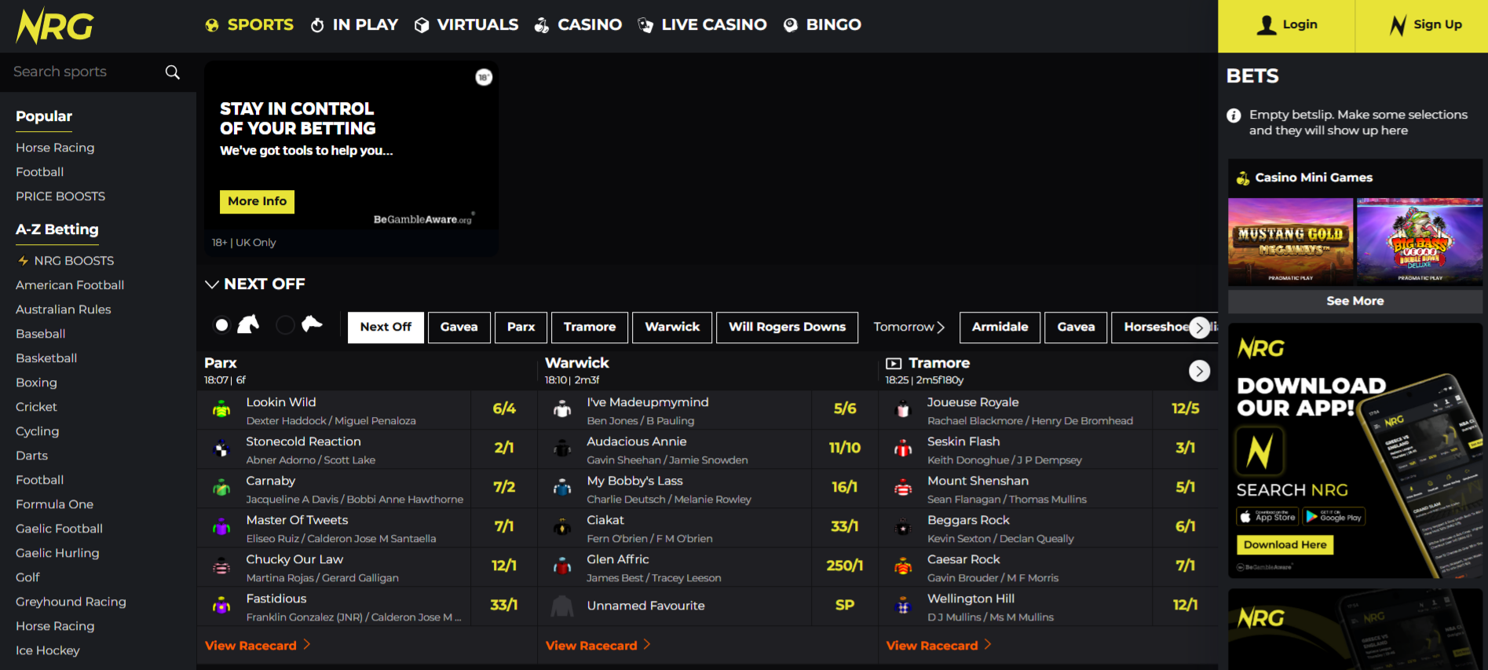The image size is (1488, 670).
Task: Click I've Madeupmymind jockey silk icon
Action: [562, 409]
